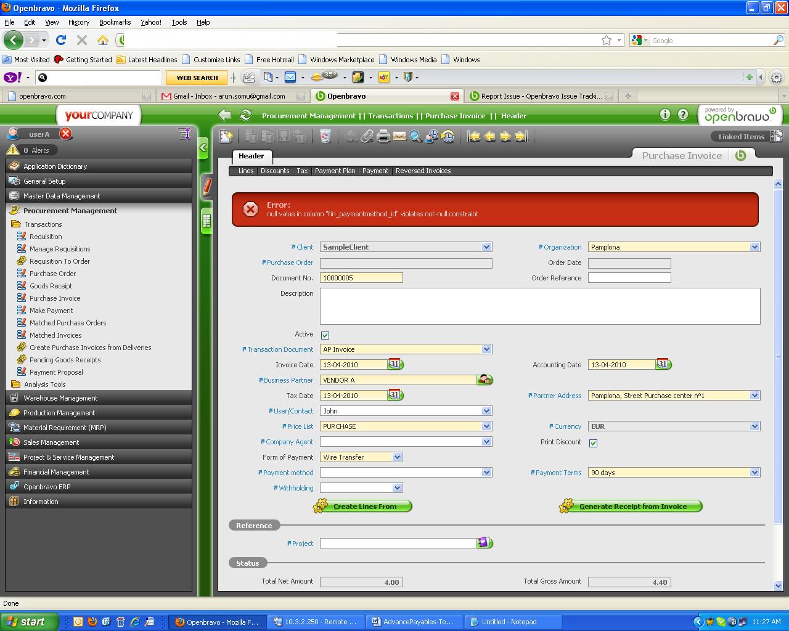Click the attachment paperclip icon
The height and width of the screenshot is (631, 789).
[x=367, y=136]
